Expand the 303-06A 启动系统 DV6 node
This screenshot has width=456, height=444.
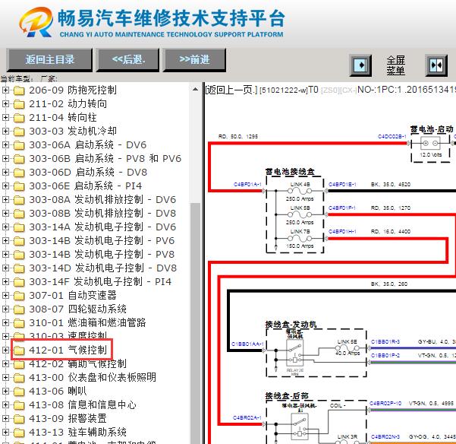pyautogui.click(x=5, y=145)
